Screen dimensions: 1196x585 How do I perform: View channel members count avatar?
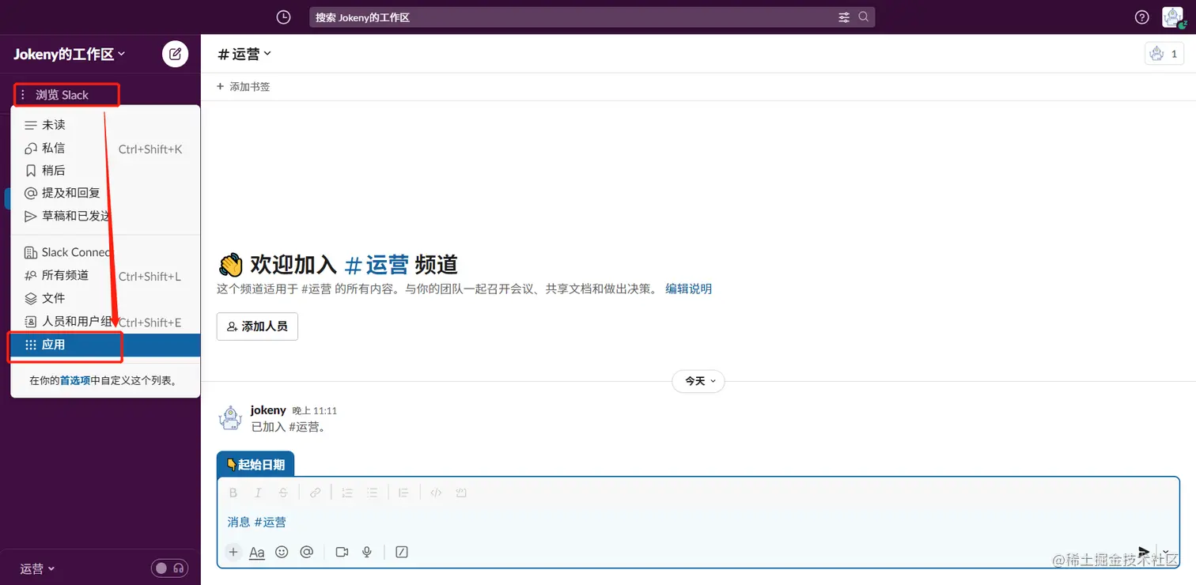tap(1164, 54)
